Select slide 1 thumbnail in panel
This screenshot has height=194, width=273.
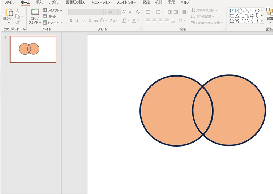click(33, 49)
